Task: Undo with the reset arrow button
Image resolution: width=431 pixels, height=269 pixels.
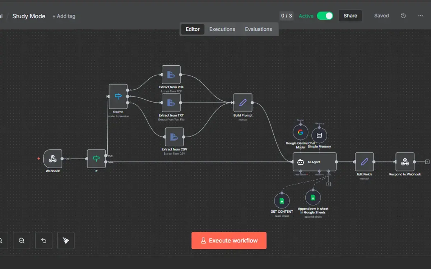Action: tap(44, 241)
